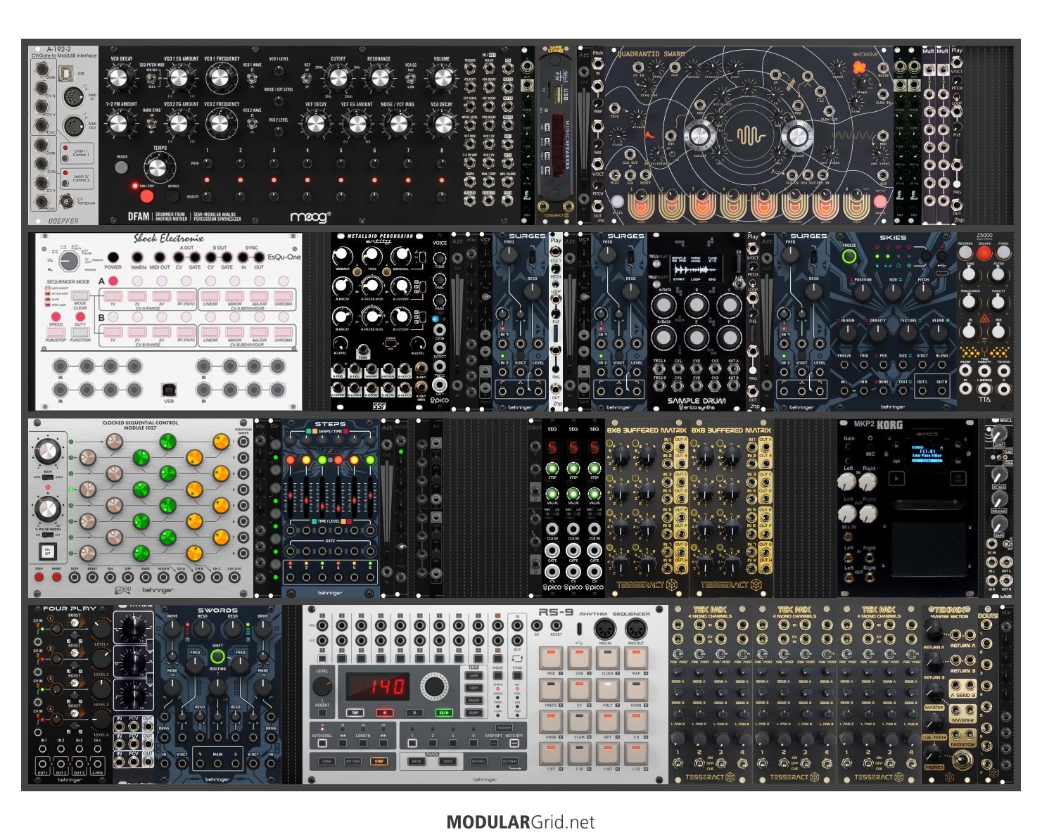Click the Midi Out socket on the Doepfer module
Screen dimensions: 1042x837
[x=72, y=126]
